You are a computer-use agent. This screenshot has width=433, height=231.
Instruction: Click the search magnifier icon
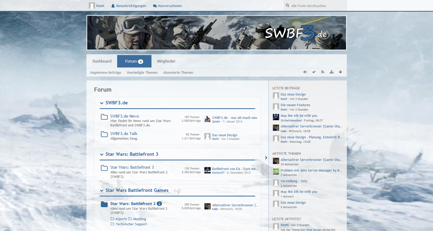click(287, 5)
